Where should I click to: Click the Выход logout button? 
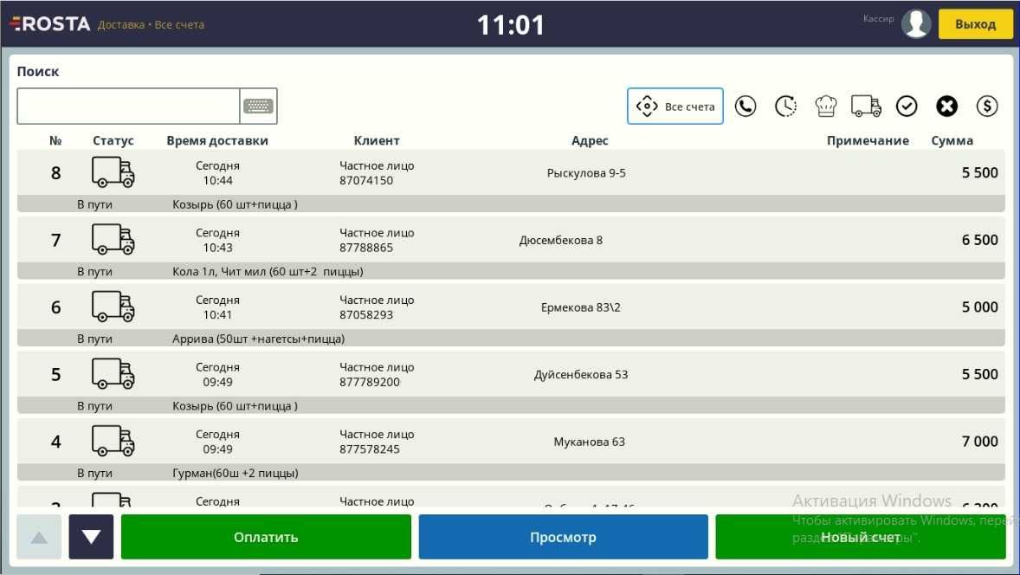coord(975,24)
